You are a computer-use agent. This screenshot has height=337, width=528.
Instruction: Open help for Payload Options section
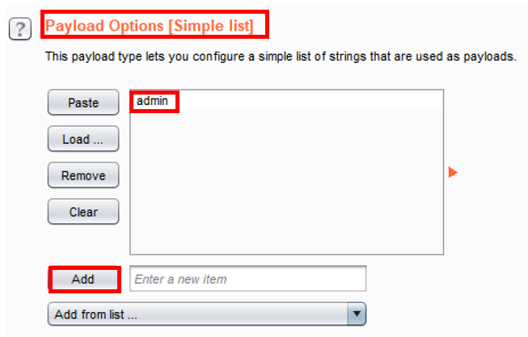tap(18, 30)
